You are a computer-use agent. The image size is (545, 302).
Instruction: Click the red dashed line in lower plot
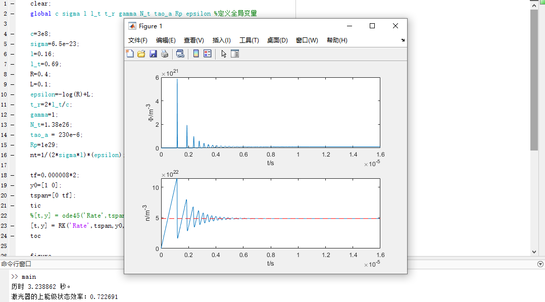[270, 218]
